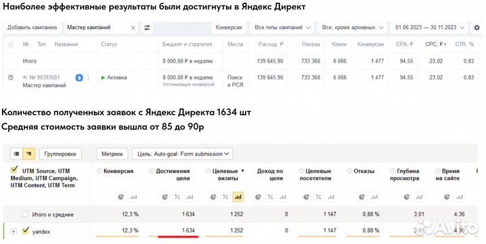Image resolution: width=486 pixels, height=244 pixels.
Task: Toggle the UTM Source grouping checkbox
Action: (x=14, y=170)
